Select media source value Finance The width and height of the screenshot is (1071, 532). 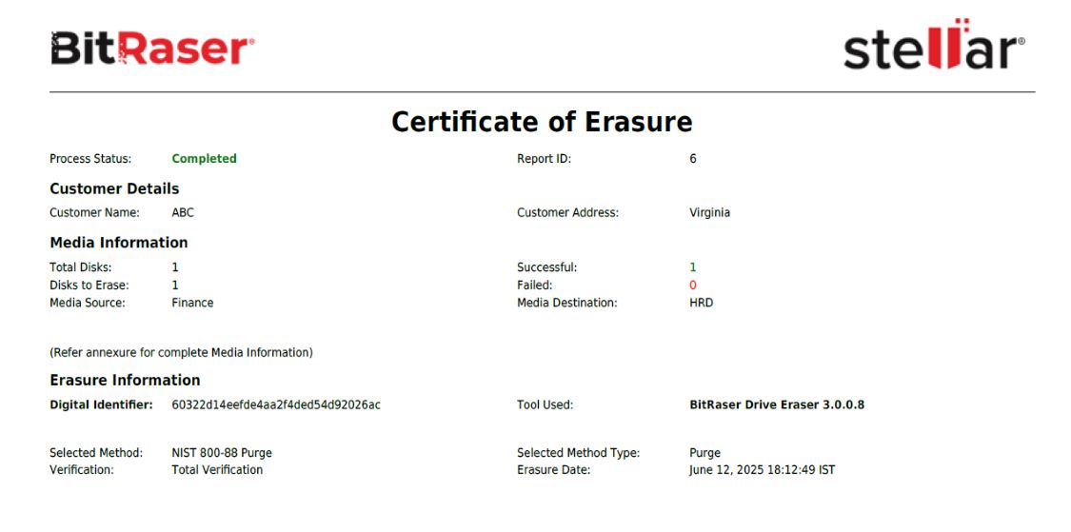click(192, 303)
